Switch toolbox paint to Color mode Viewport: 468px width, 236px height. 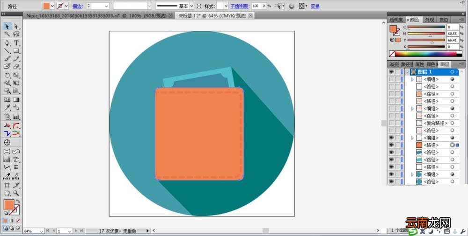coord(5,221)
